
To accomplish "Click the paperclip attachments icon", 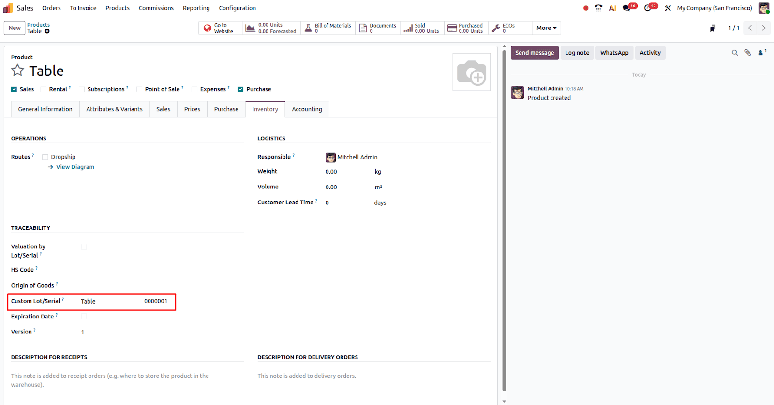I will click(747, 53).
